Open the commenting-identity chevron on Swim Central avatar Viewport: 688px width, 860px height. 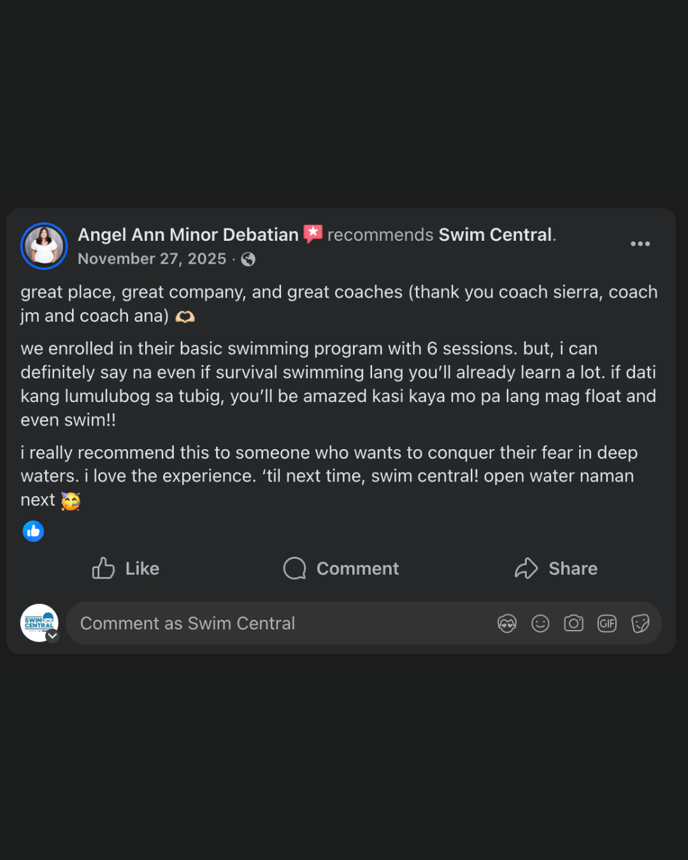tap(53, 636)
